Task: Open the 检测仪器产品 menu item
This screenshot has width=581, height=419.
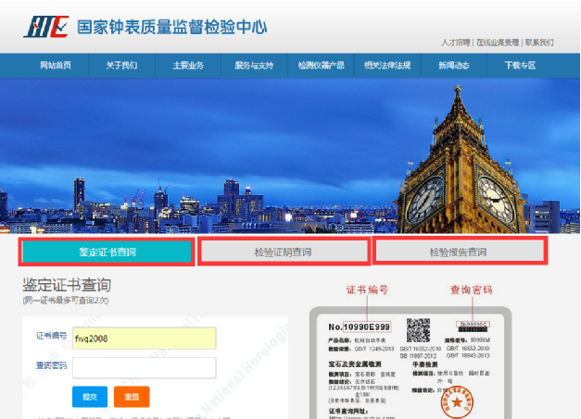Action: [321, 66]
